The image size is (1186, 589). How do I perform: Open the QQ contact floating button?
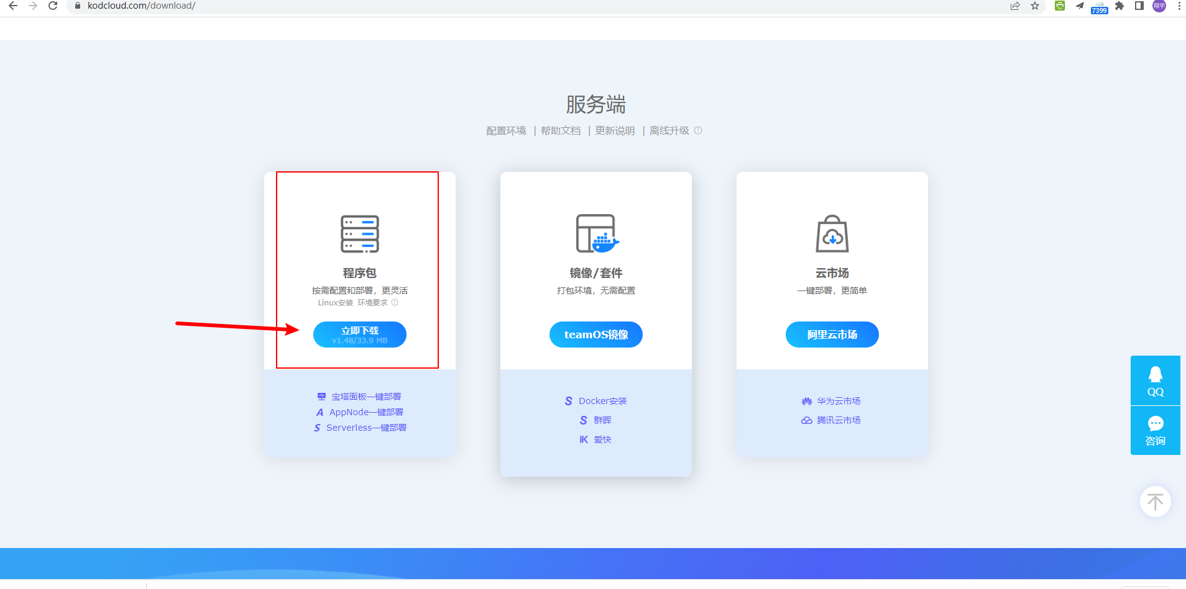click(1156, 380)
